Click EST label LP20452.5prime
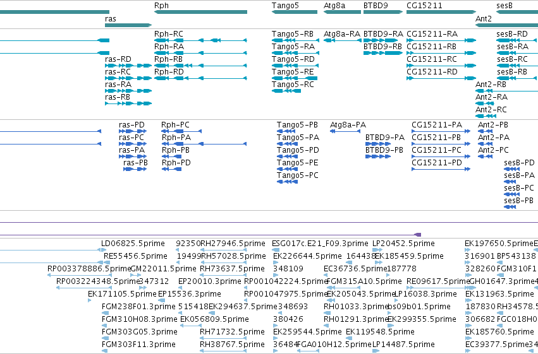 click(x=404, y=244)
